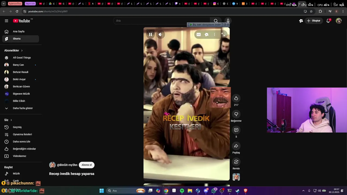
Task: Open the tab search dropdown arrow
Action: click(x=4, y=4)
